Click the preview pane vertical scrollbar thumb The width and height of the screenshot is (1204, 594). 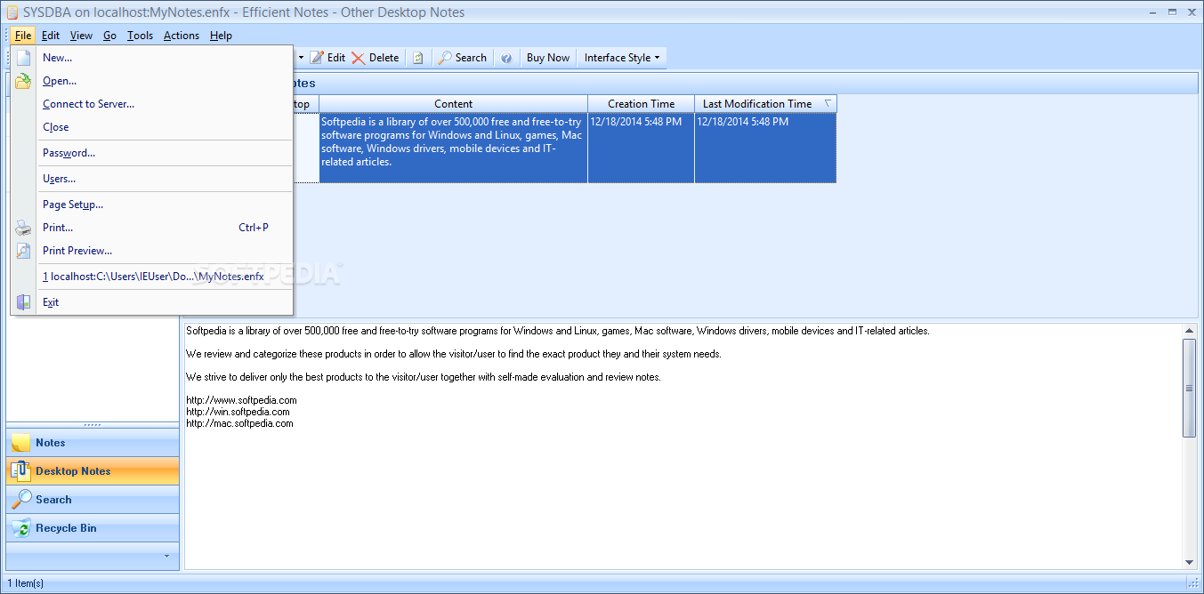pos(1190,388)
